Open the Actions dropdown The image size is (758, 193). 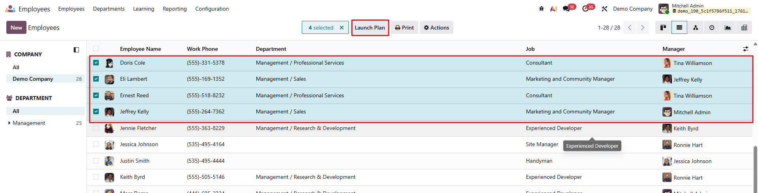pos(436,28)
